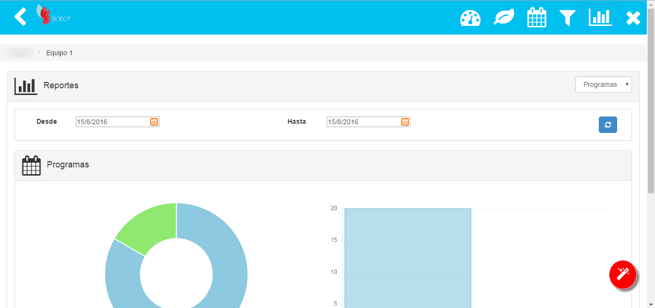Open the dashboard gauge icon

470,18
